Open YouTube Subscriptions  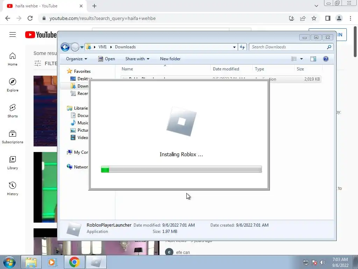13,137
